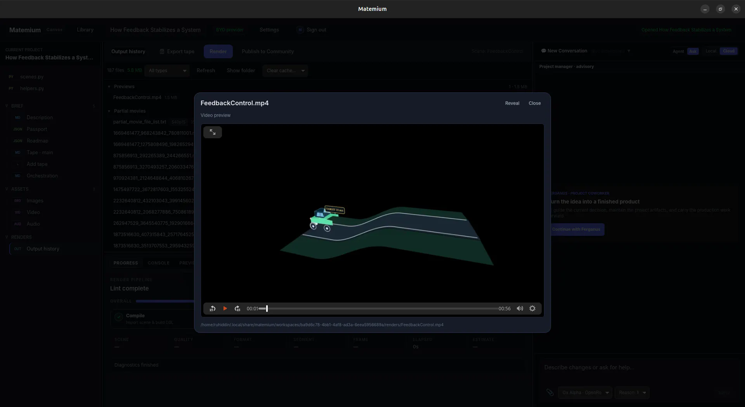Screen dimensions: 745x407
Task: Open the conversation provider dropdown arrow
Action: [629, 51]
